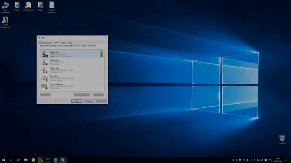Click the Настроить button
Image resolution: width=291 pixels, height=163 pixels.
coord(45,95)
